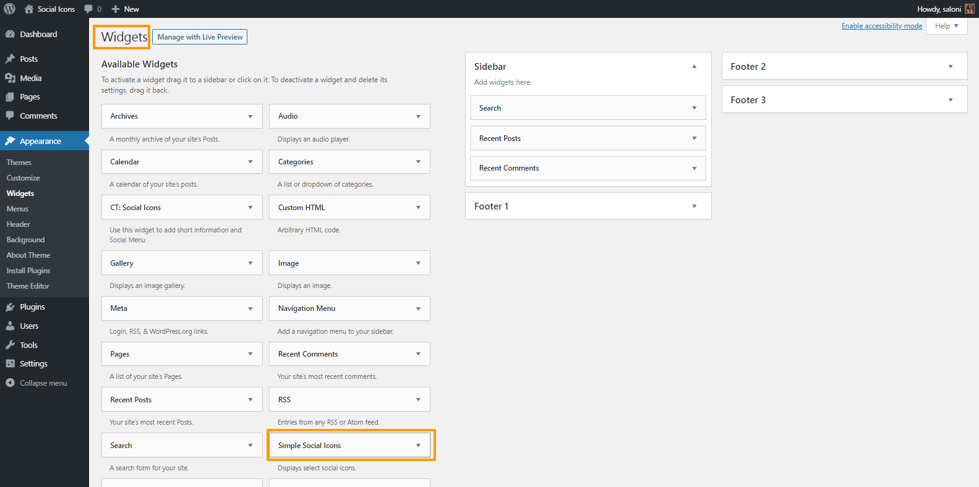Expand the Navigation Menu widget arrow
979x487 pixels.
(418, 308)
